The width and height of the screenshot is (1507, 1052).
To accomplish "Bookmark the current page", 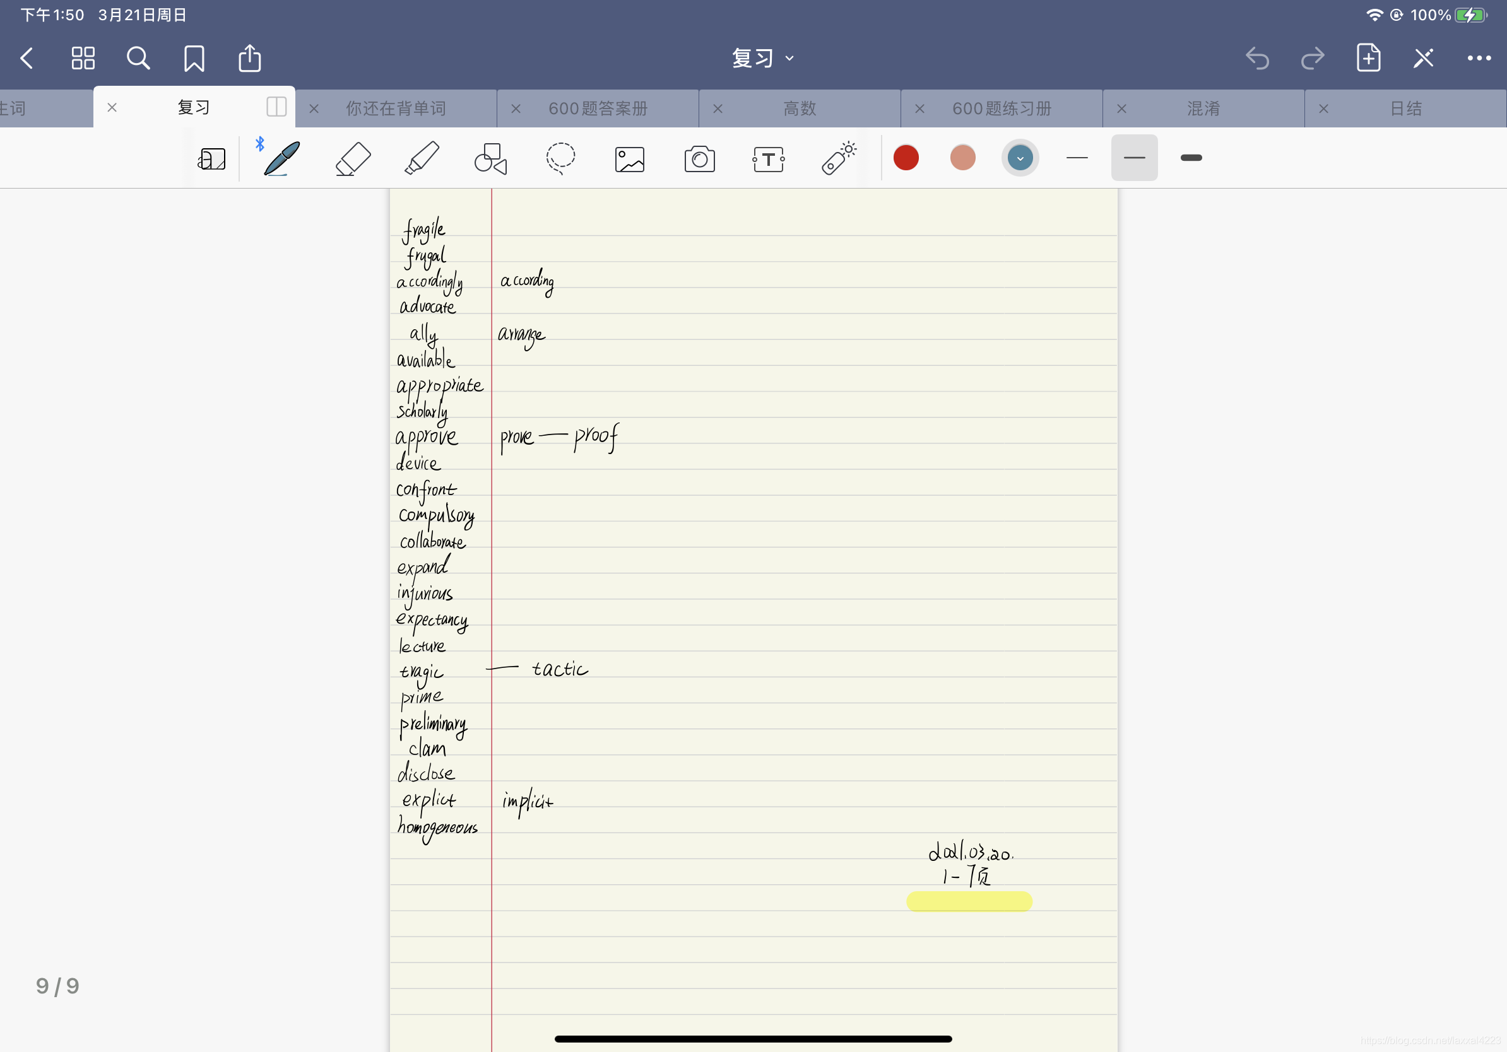I will click(x=194, y=59).
